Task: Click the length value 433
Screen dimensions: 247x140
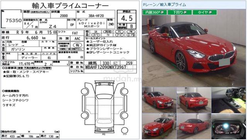Action: click(12, 137)
